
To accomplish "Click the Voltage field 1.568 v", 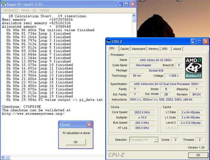I will [174, 76].
